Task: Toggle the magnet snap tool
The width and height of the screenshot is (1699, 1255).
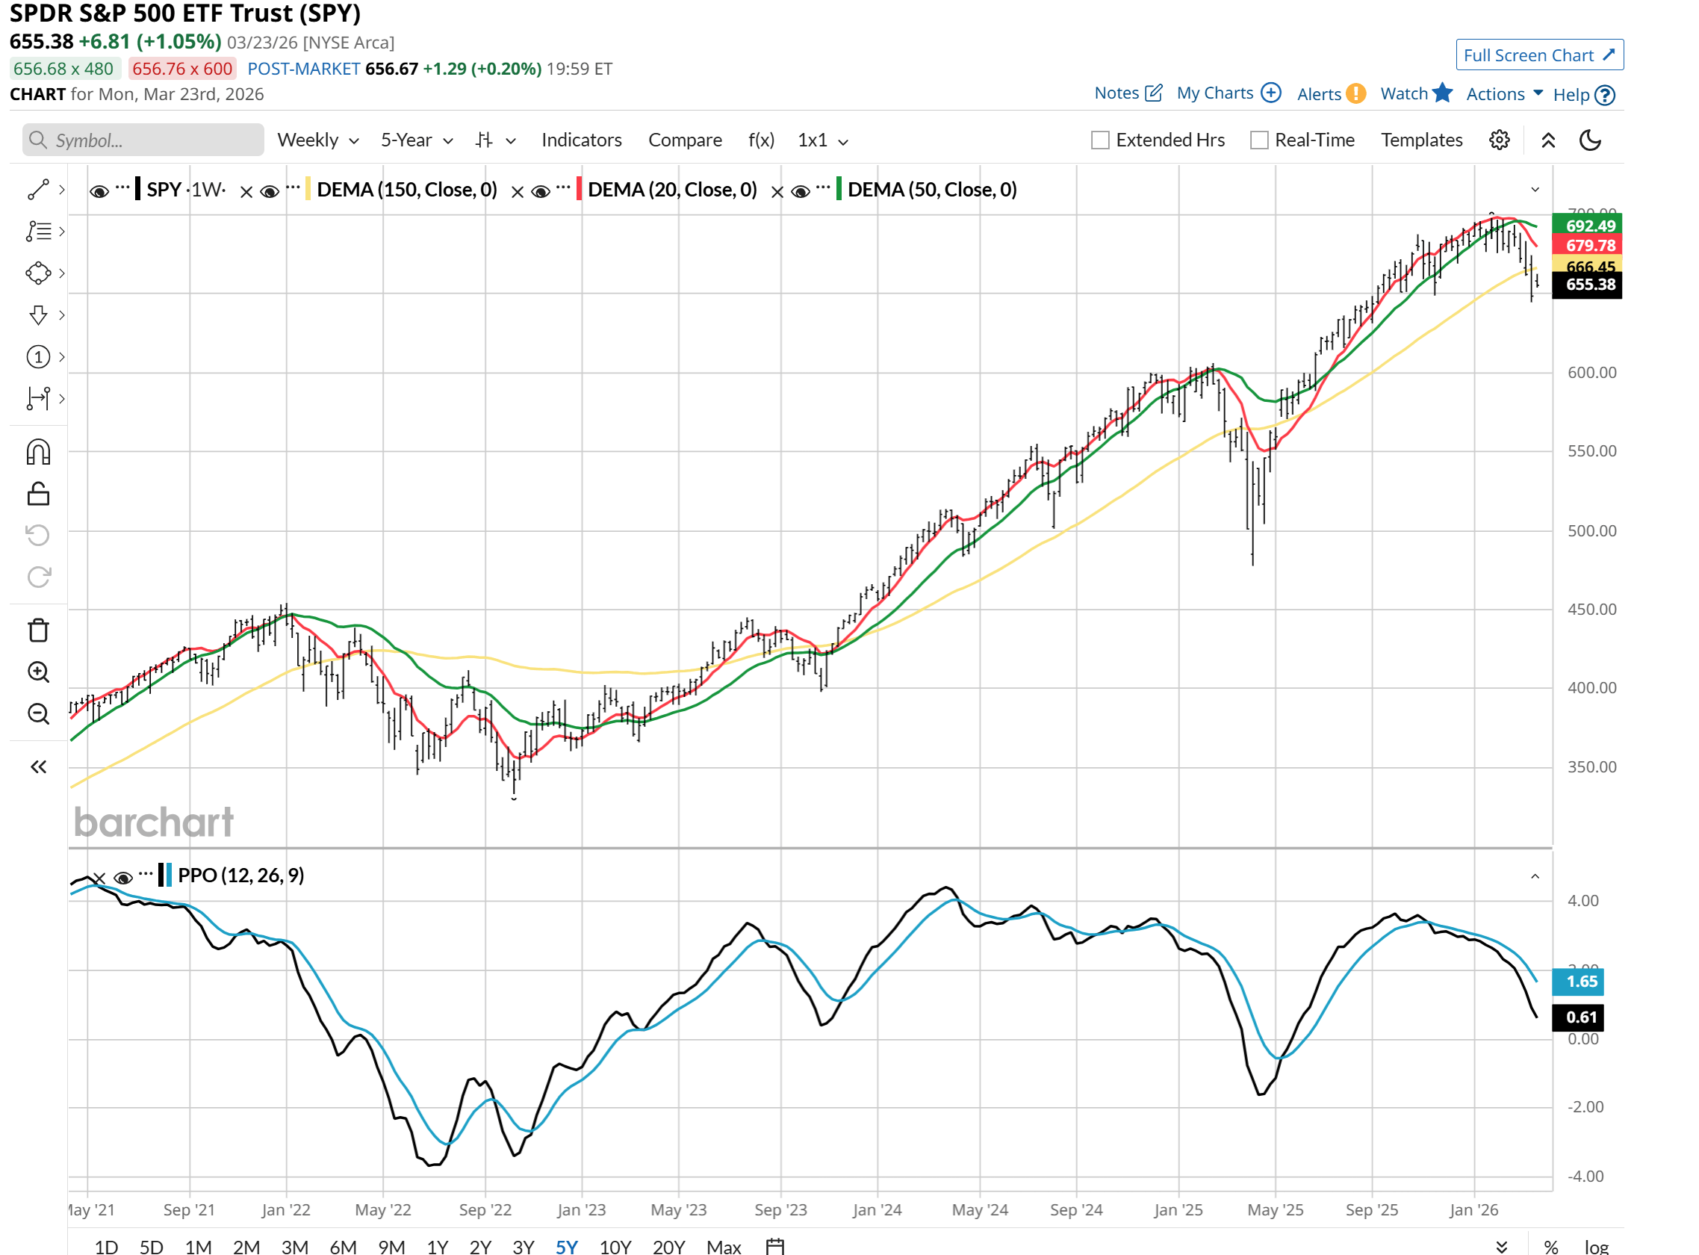Action: point(38,452)
